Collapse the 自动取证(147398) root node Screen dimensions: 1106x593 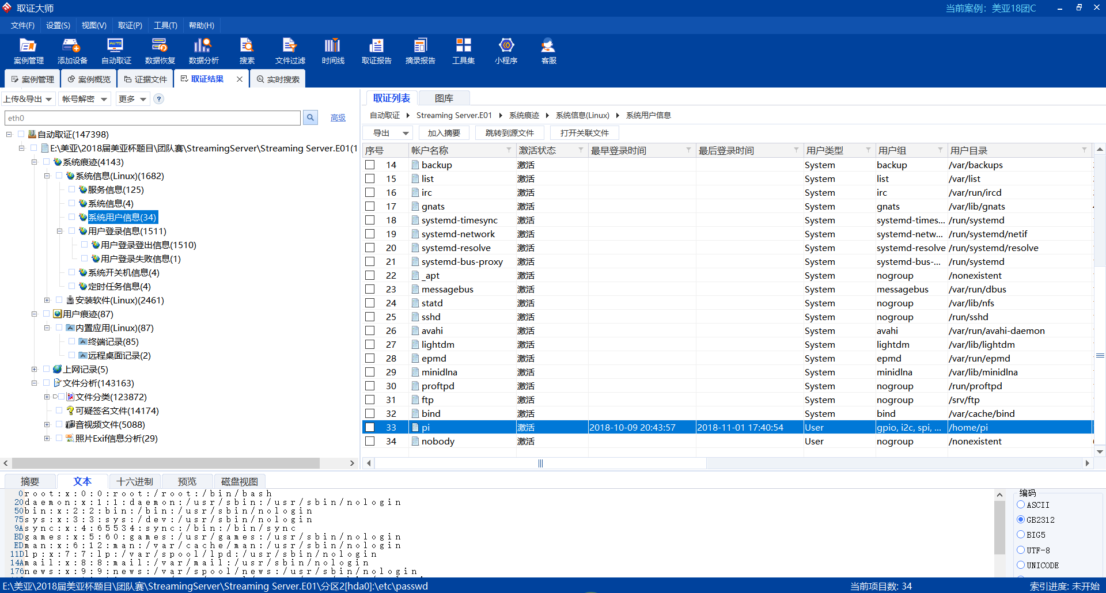9,134
